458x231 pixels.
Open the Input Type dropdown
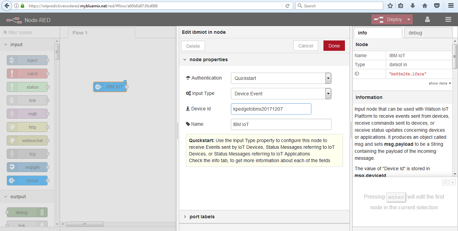[328, 94]
